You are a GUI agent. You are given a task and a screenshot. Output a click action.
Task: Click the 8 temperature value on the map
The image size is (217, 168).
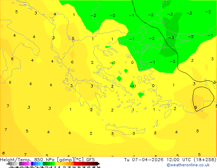[3, 153]
